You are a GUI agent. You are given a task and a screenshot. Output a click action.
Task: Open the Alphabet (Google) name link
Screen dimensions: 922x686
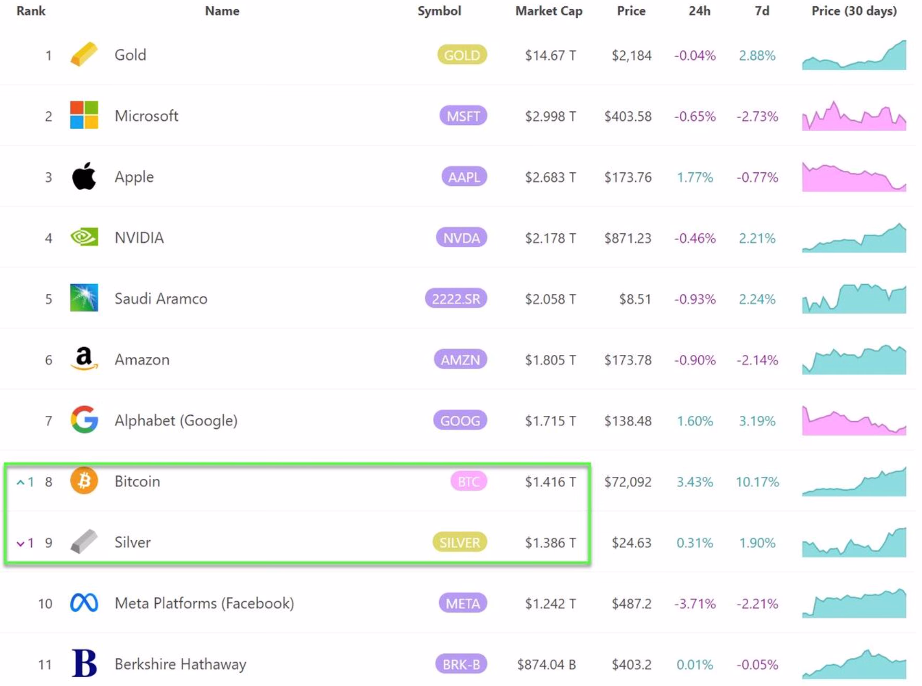[176, 420]
